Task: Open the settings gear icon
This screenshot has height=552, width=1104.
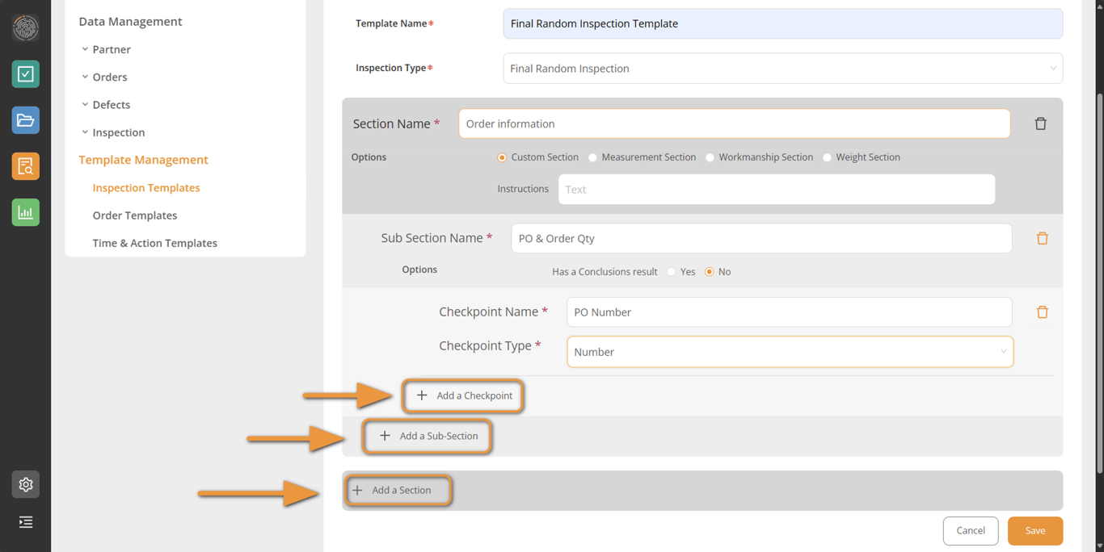Action: (x=26, y=484)
